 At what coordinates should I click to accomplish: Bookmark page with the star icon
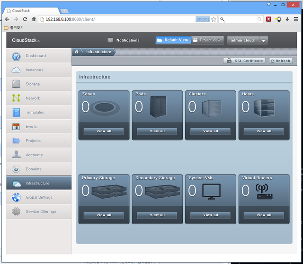tap(214, 19)
